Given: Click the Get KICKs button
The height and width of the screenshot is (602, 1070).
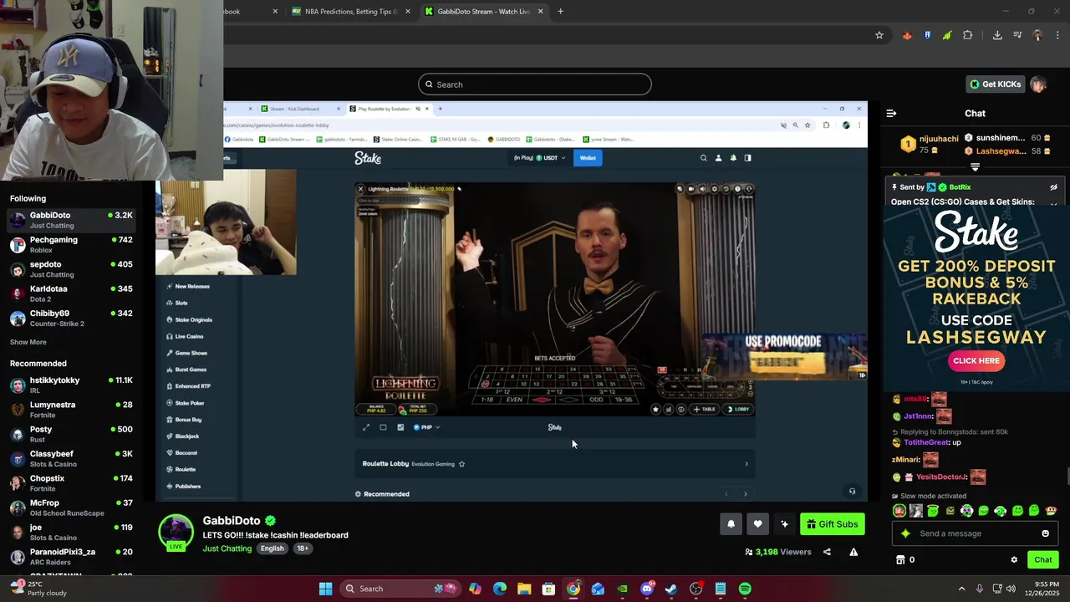Looking at the screenshot, I should coord(995,84).
